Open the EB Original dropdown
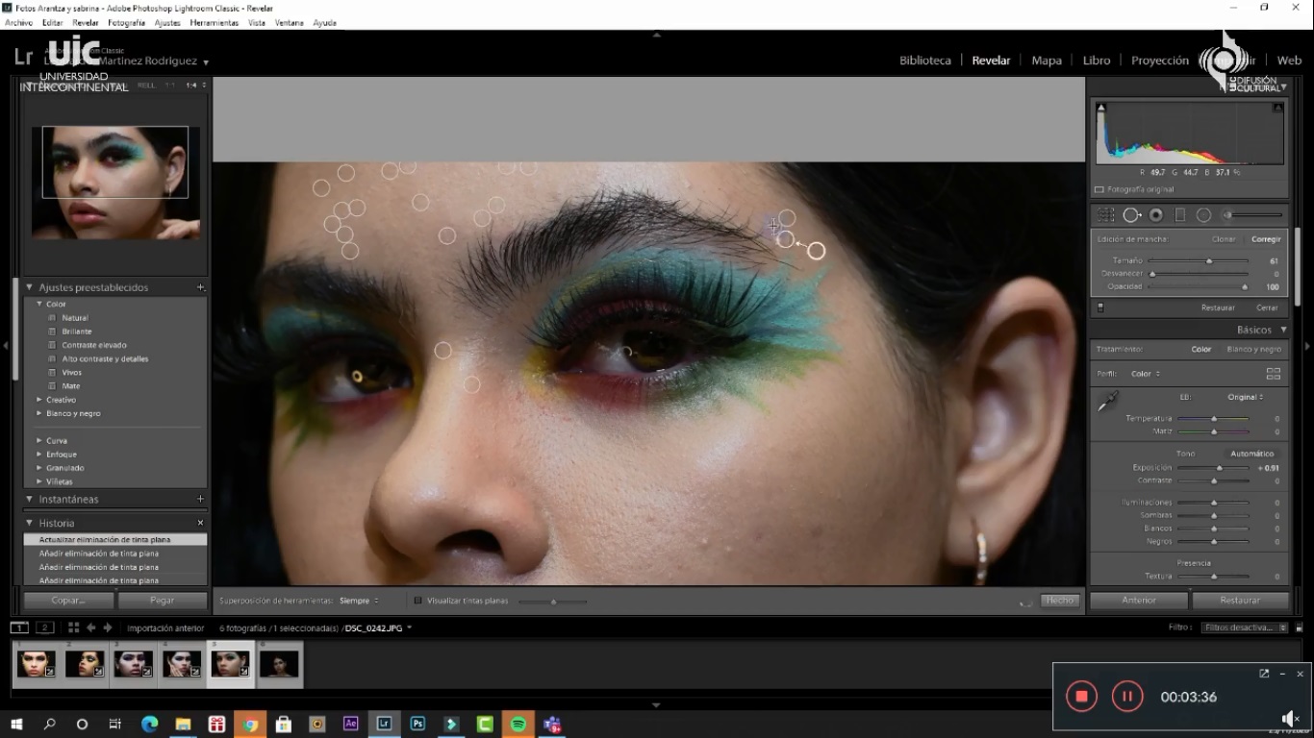This screenshot has width=1314, height=738. click(1245, 397)
